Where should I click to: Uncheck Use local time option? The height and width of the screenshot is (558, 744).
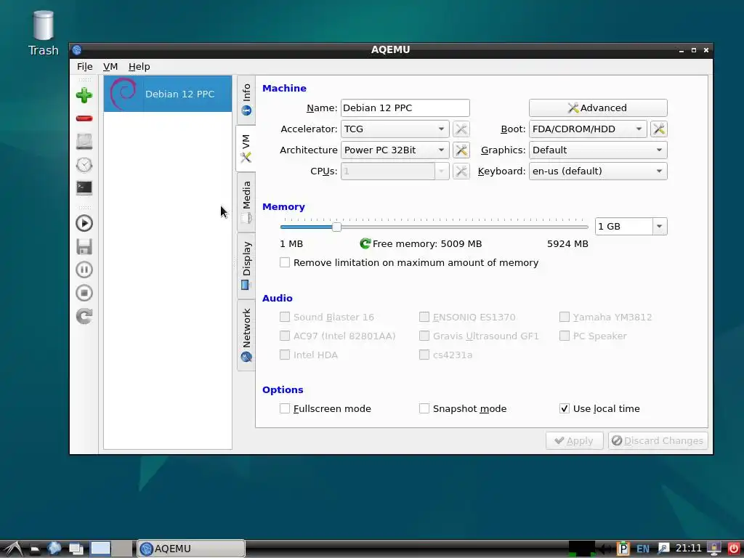coord(564,408)
